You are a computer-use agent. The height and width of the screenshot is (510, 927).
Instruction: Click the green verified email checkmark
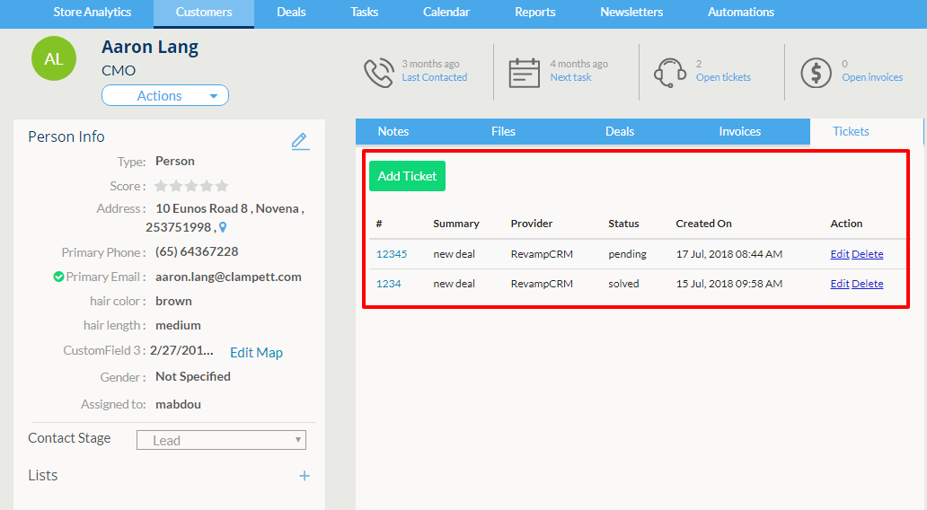point(58,277)
